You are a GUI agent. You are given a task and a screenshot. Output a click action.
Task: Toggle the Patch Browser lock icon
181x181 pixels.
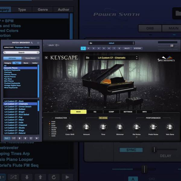[38, 43]
